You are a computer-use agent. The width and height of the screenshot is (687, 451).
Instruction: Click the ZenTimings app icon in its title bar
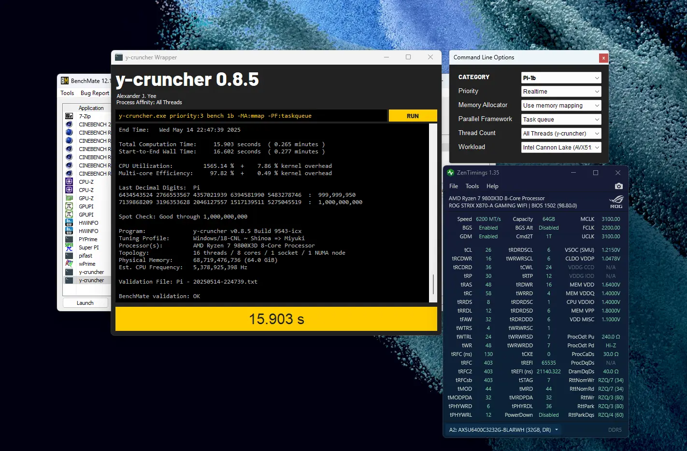451,173
